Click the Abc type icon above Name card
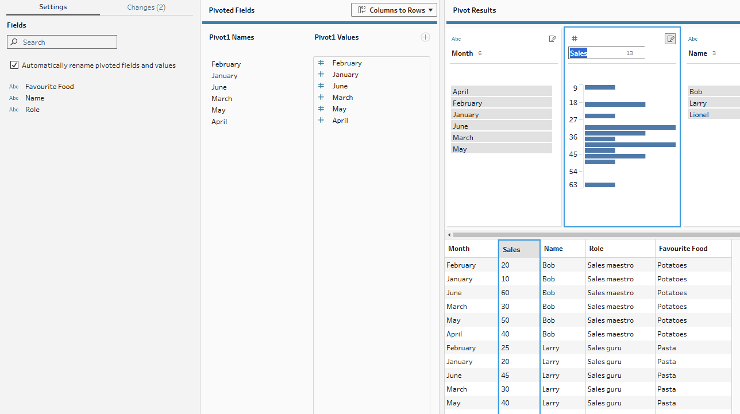The image size is (740, 414). pyautogui.click(x=693, y=39)
